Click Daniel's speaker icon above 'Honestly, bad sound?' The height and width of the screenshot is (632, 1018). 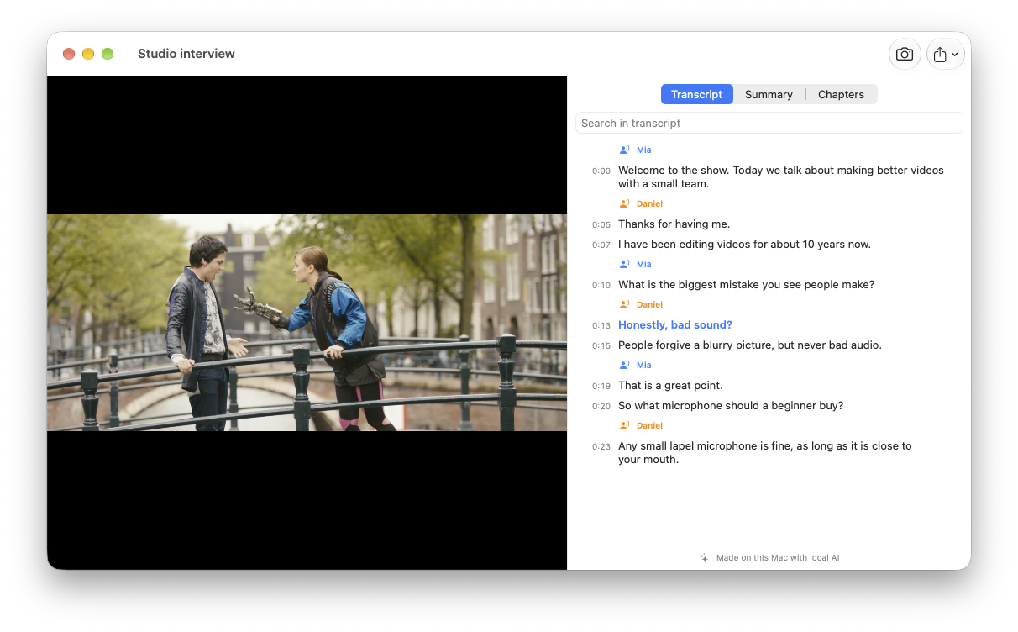tap(624, 304)
